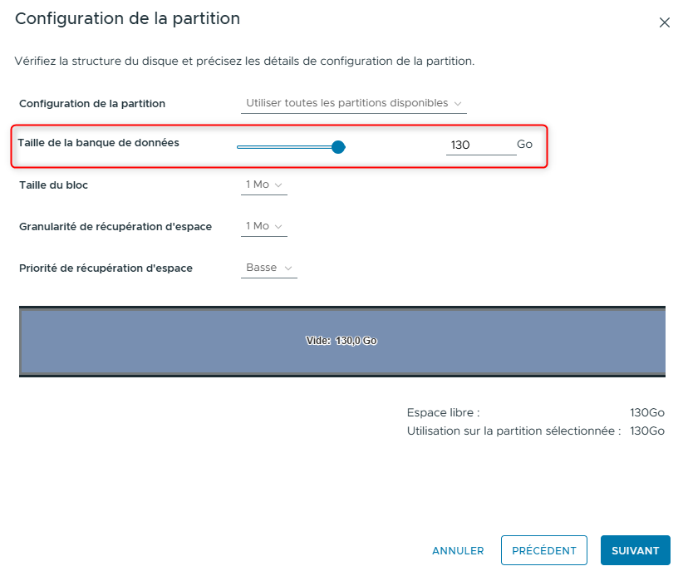Image resolution: width=683 pixels, height=576 pixels.
Task: Close the partition configuration dialog
Action: [664, 22]
